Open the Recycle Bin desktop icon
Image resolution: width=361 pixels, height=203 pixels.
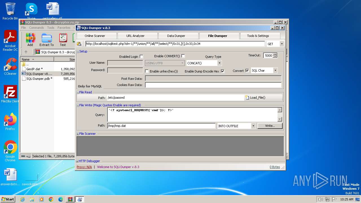point(10,11)
